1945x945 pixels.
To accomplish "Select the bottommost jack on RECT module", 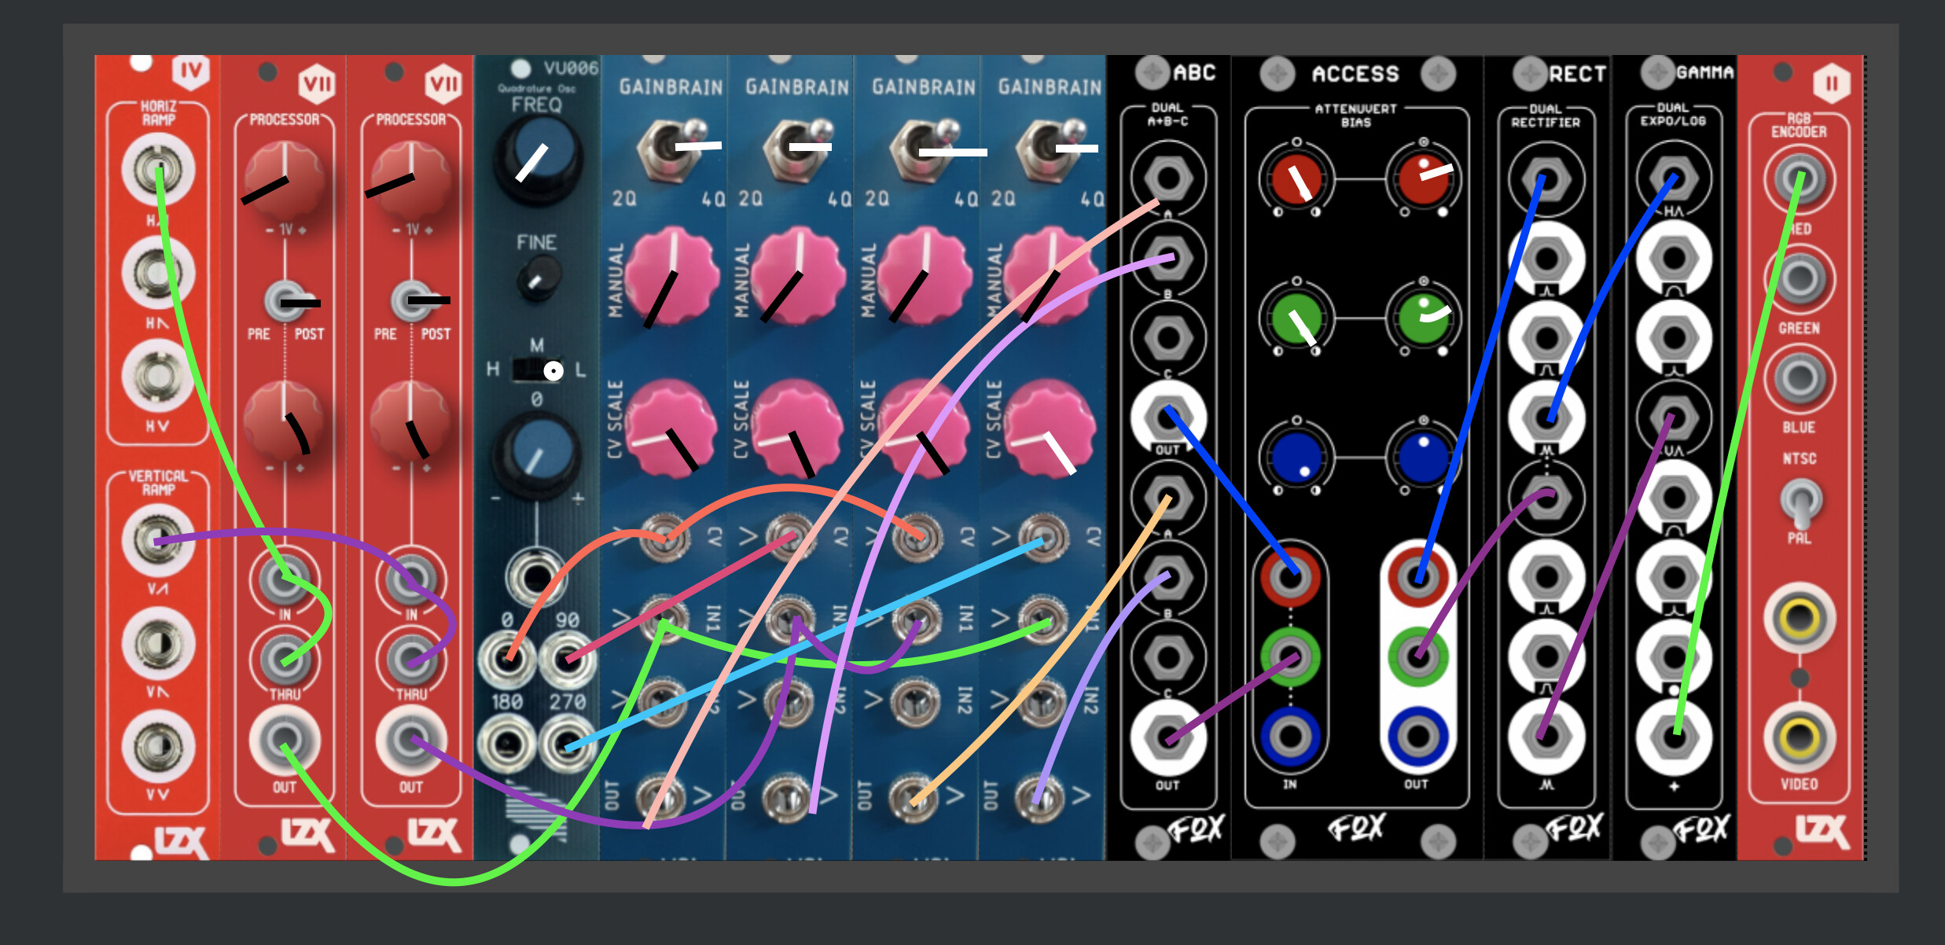I will [x=1546, y=737].
